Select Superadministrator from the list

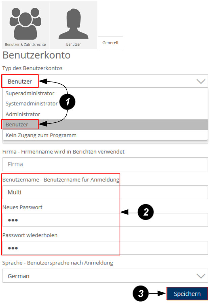coord(30,93)
